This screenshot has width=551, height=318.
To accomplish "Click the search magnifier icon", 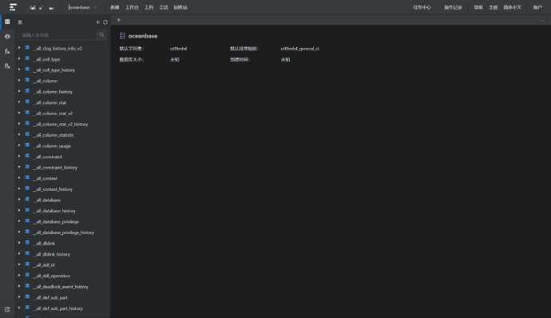I will tap(102, 35).
